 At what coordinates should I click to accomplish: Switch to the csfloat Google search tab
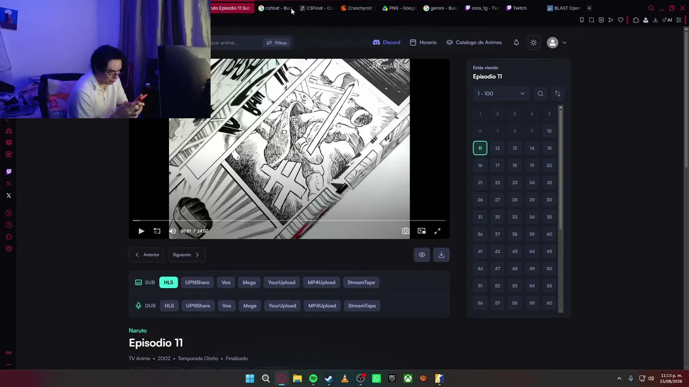pyautogui.click(x=275, y=8)
